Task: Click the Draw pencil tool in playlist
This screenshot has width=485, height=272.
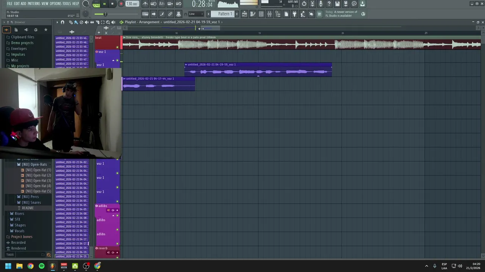Action: 70,22
